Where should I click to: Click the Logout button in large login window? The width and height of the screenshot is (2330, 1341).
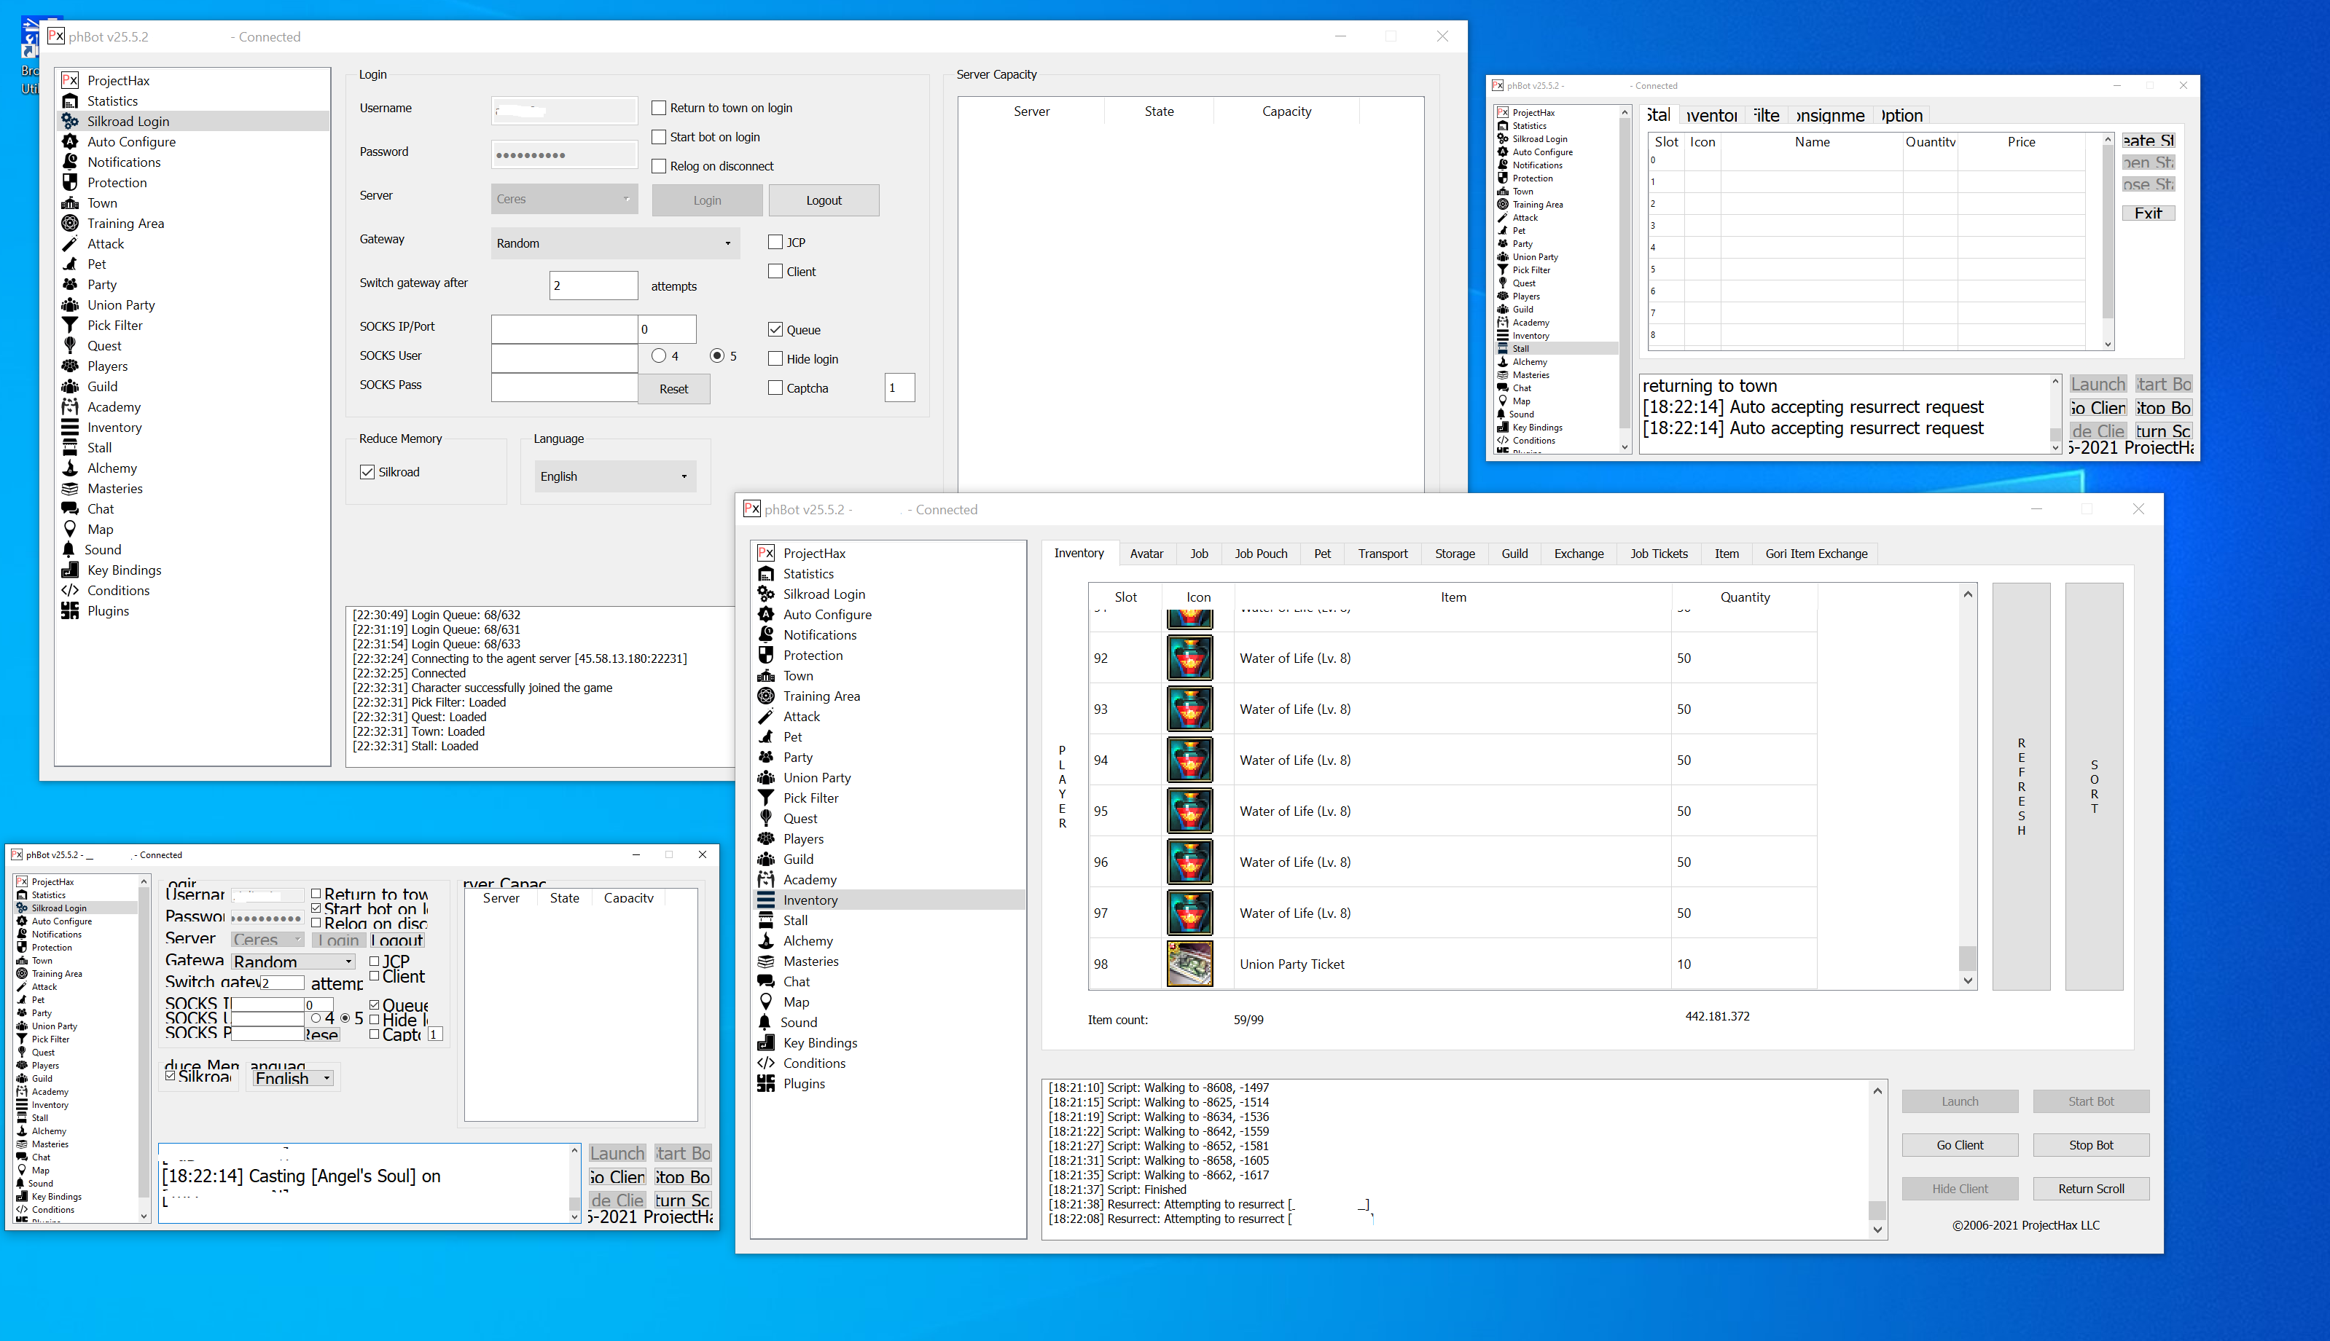pyautogui.click(x=824, y=200)
